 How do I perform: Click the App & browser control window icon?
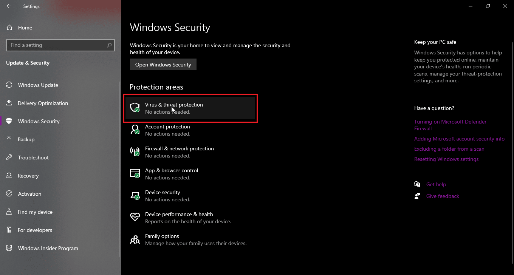click(135, 174)
